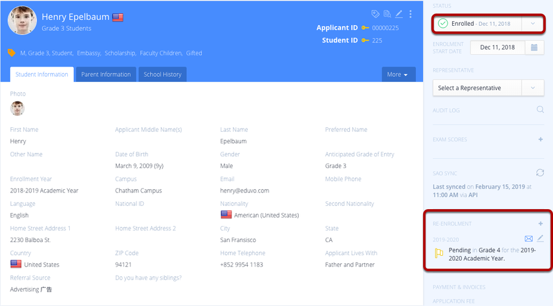Click the 2019-2020 re-enrolment year label

pyautogui.click(x=446, y=240)
